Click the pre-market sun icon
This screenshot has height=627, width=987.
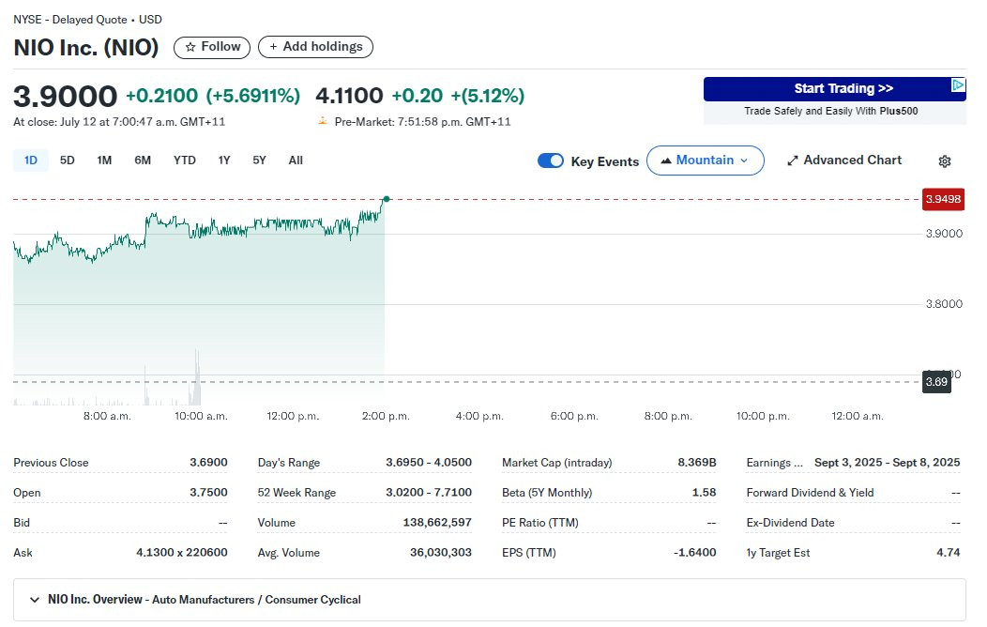tap(323, 121)
